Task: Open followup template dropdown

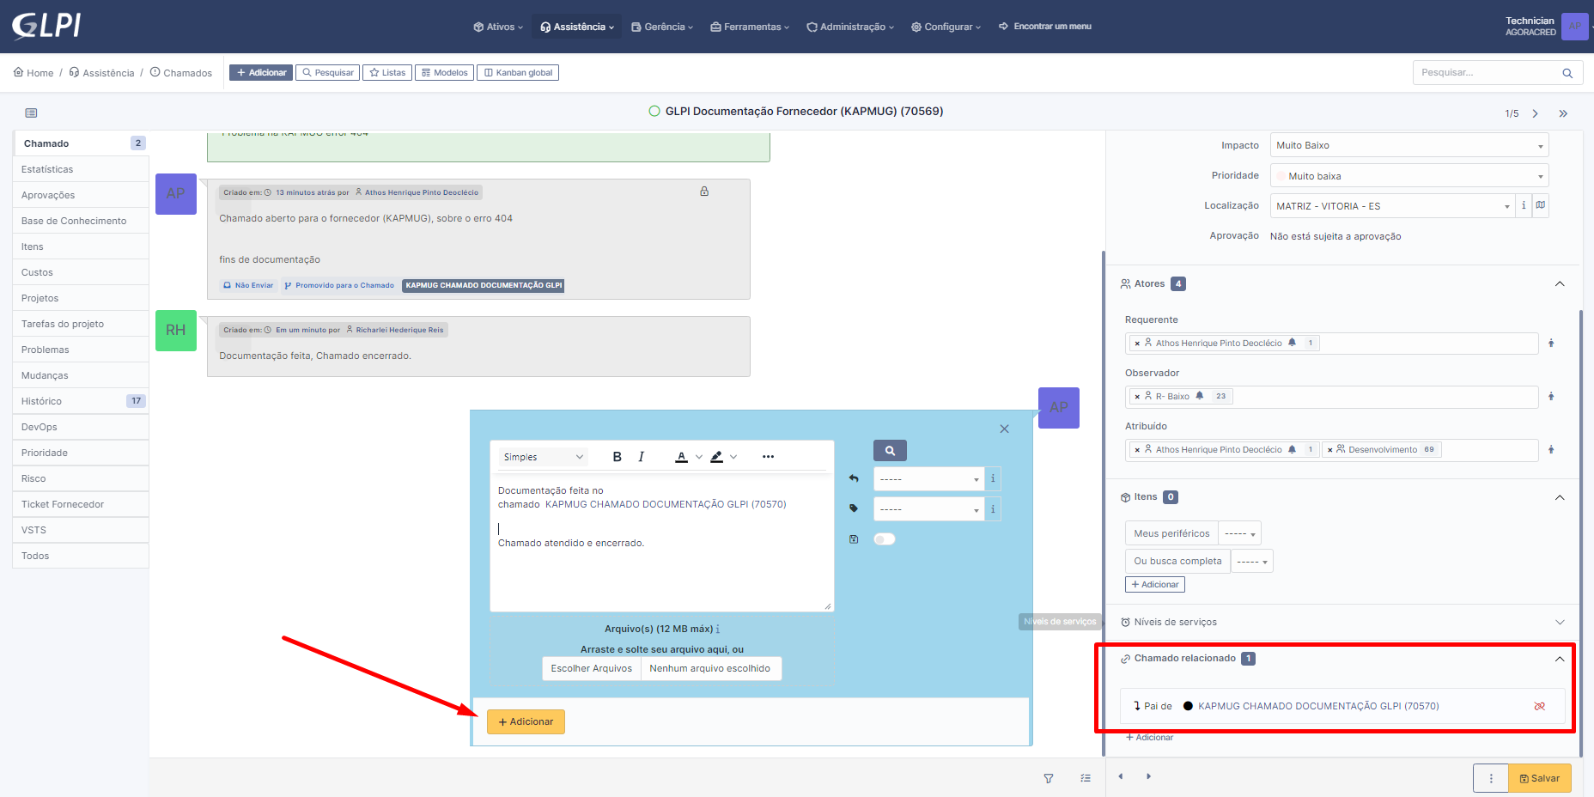Action: coord(928,478)
